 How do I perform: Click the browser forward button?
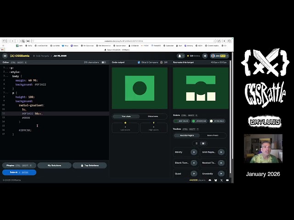17,41
